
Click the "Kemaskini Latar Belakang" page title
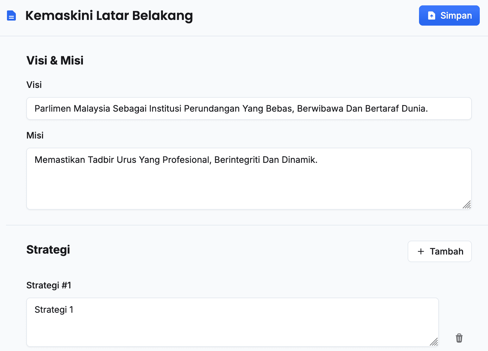tap(109, 15)
